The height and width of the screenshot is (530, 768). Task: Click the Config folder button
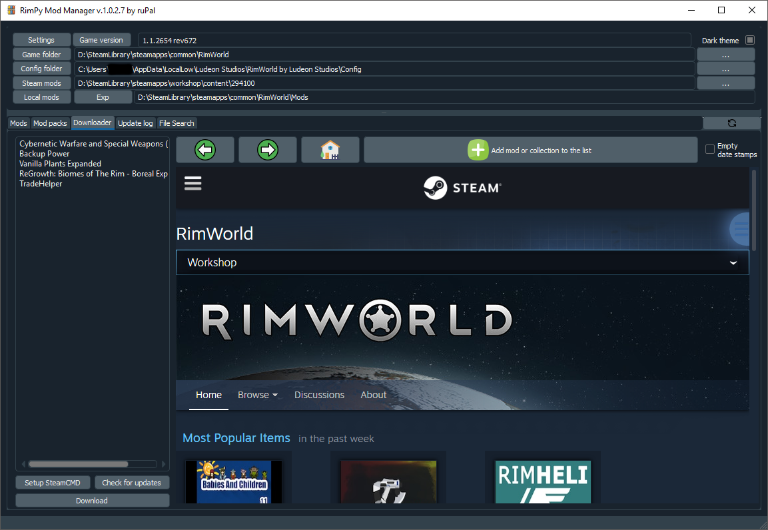pyautogui.click(x=42, y=69)
